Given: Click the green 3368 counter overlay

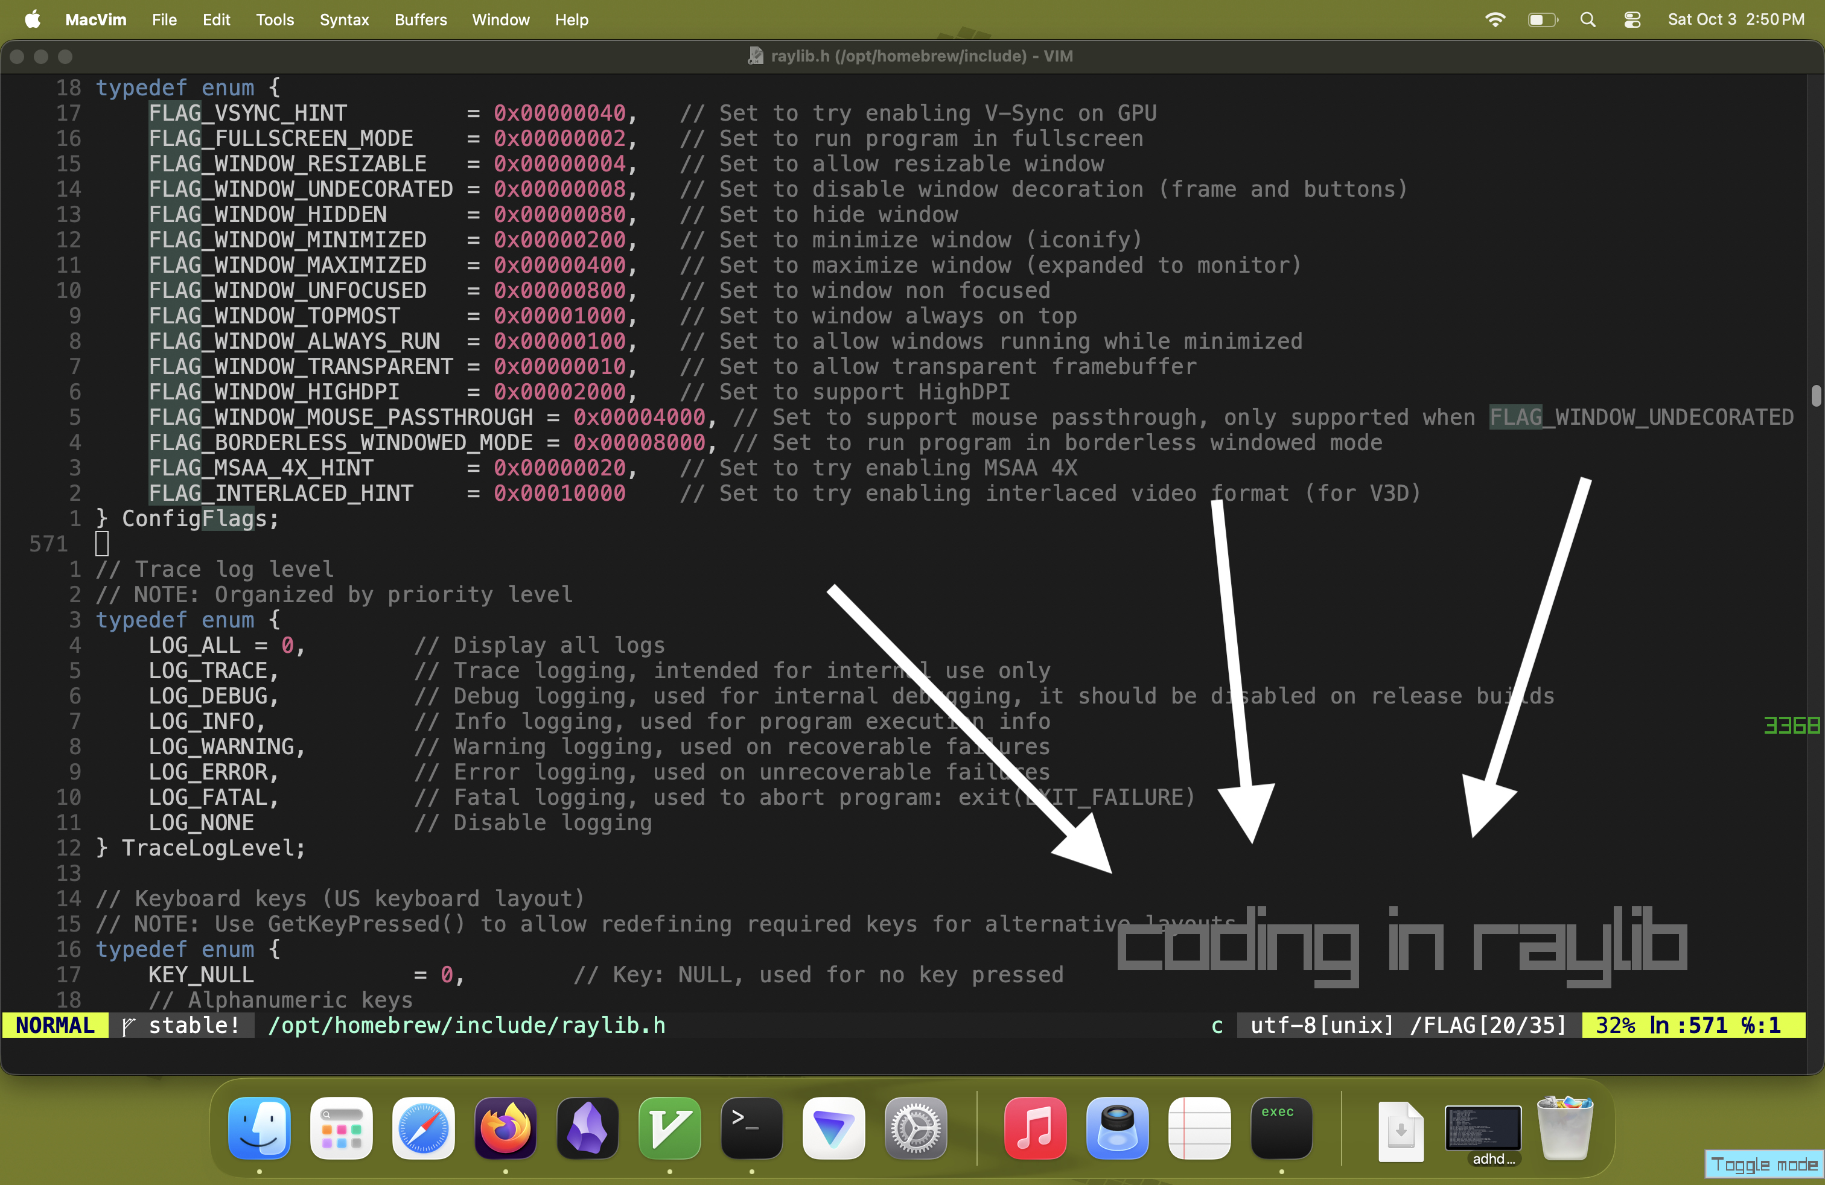Looking at the screenshot, I should pyautogui.click(x=1791, y=725).
